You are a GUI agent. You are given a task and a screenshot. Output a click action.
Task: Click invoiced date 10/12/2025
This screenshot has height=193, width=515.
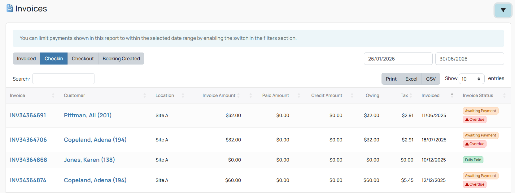[434, 160]
